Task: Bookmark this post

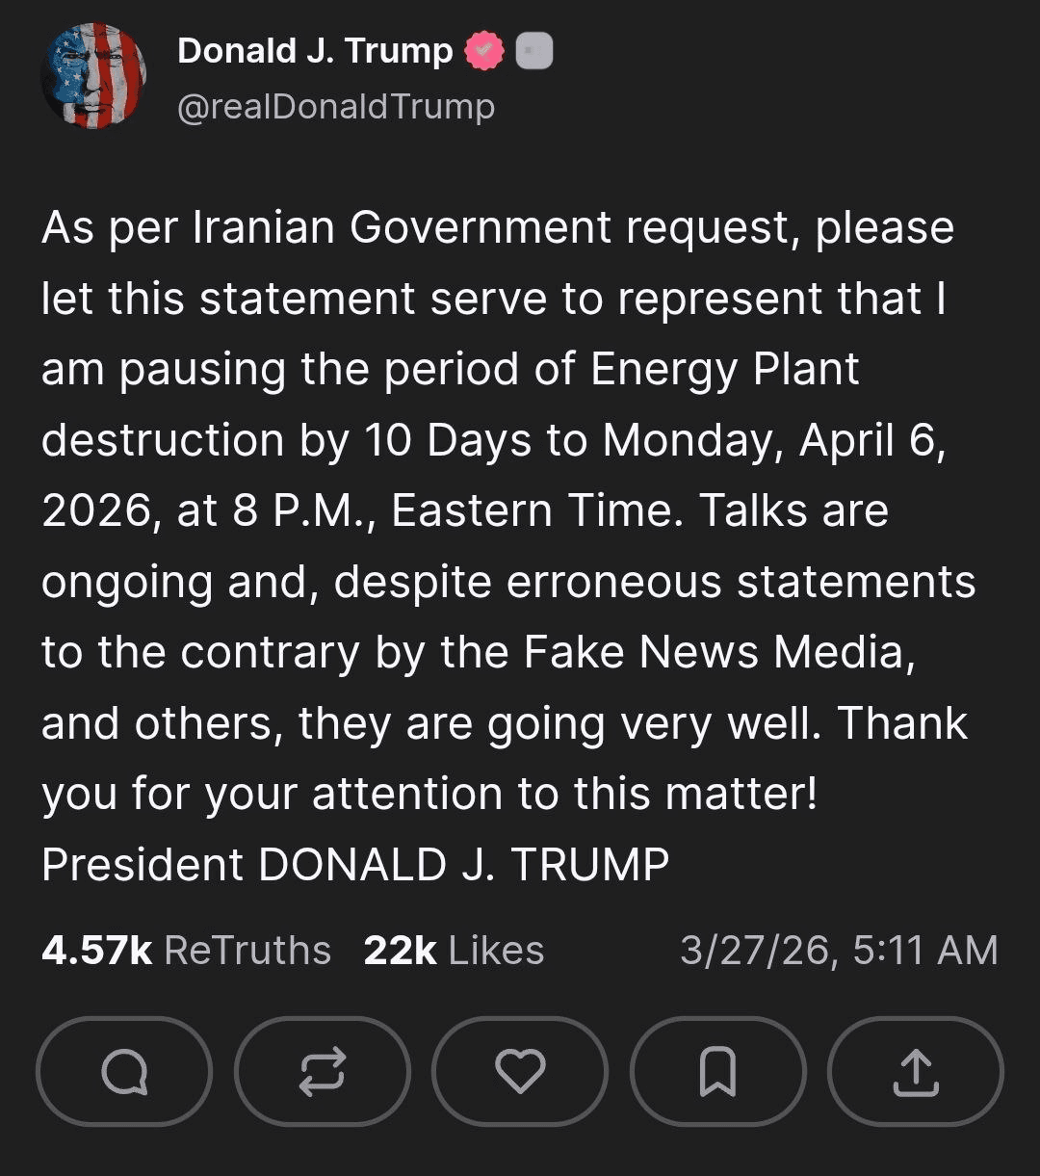Action: coord(718,1071)
